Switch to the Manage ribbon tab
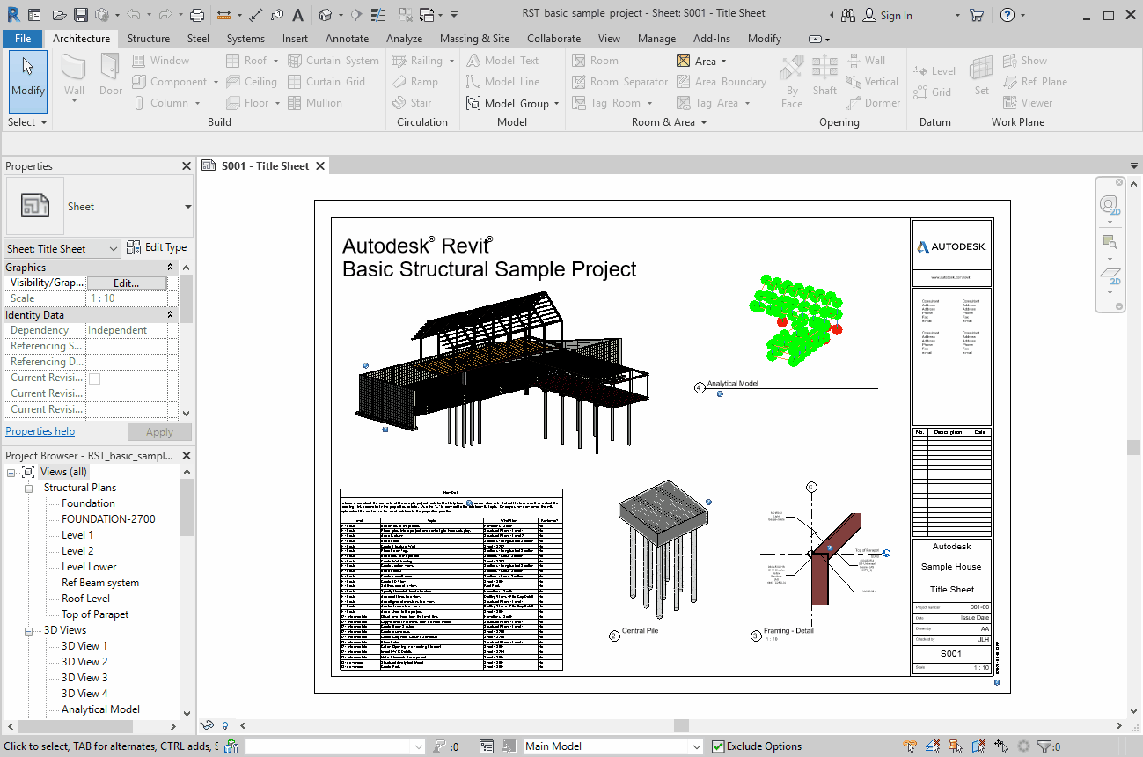This screenshot has height=757, width=1143. click(x=656, y=38)
